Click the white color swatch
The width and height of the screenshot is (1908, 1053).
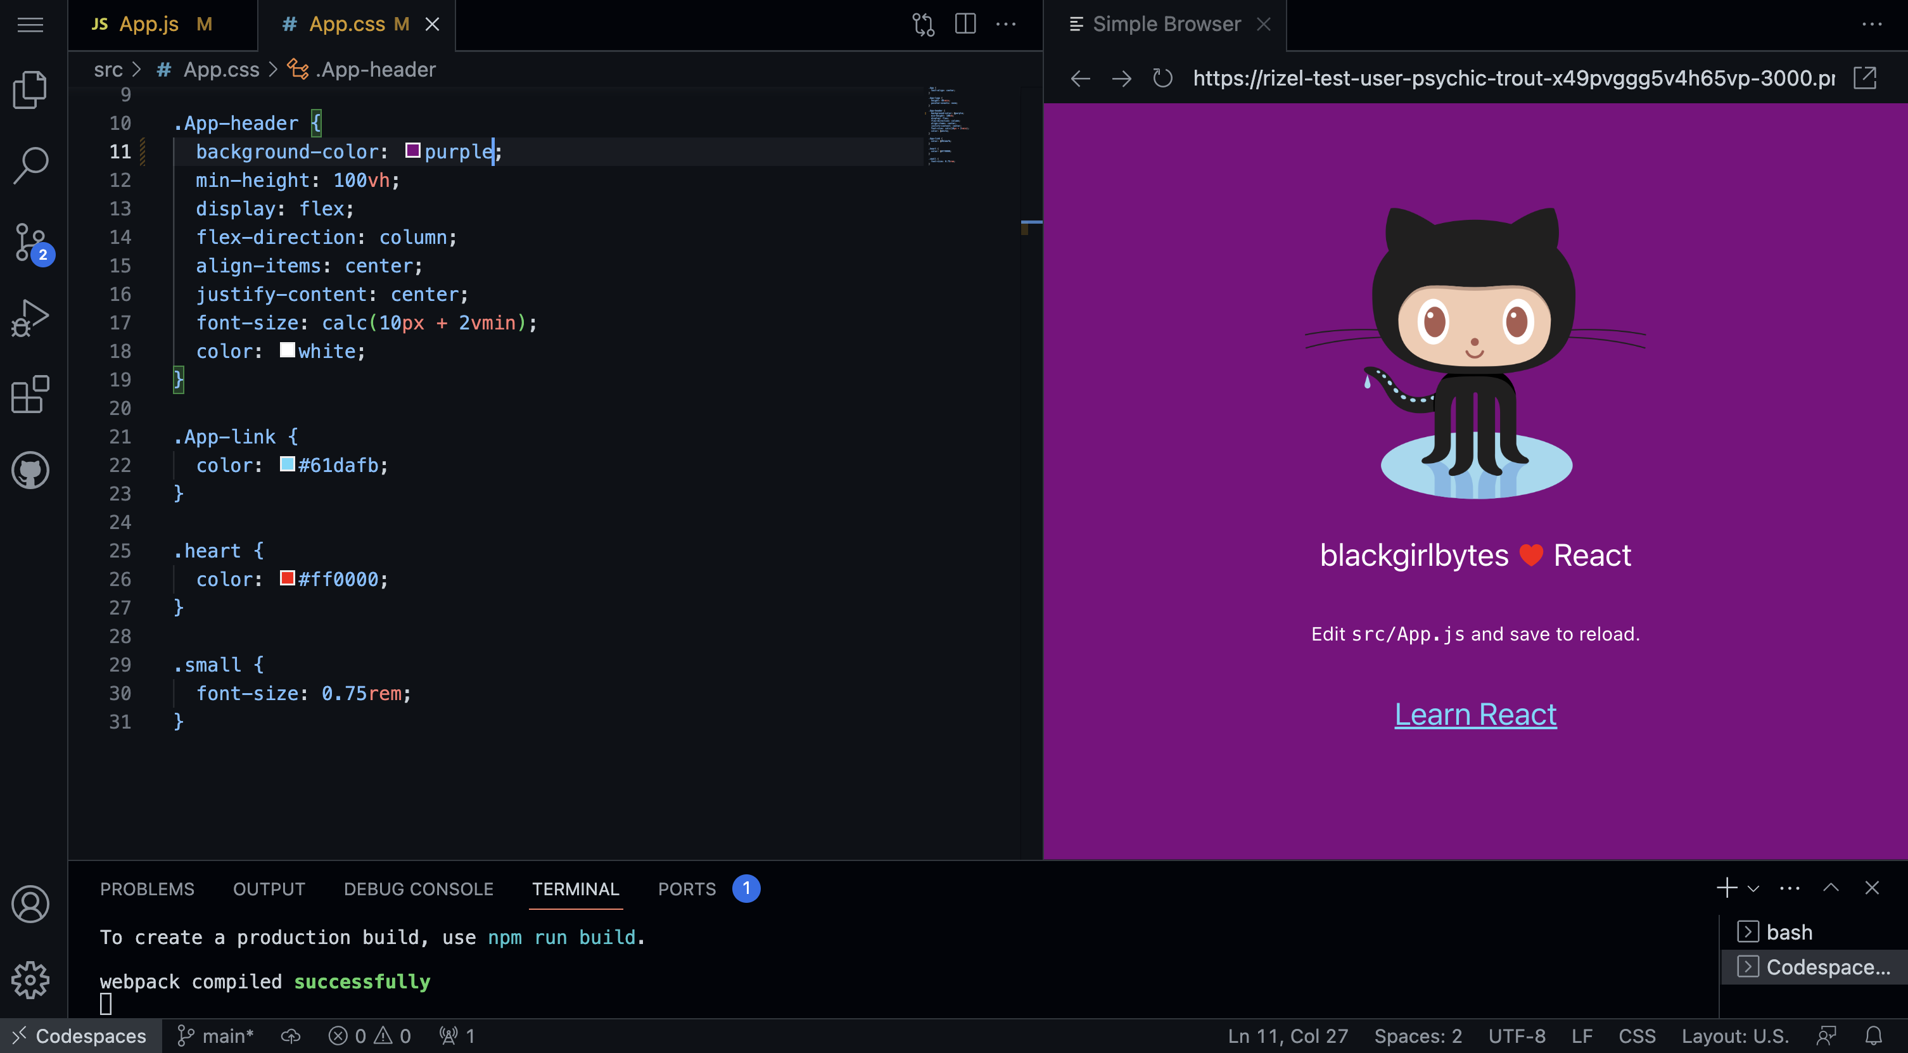click(x=288, y=350)
